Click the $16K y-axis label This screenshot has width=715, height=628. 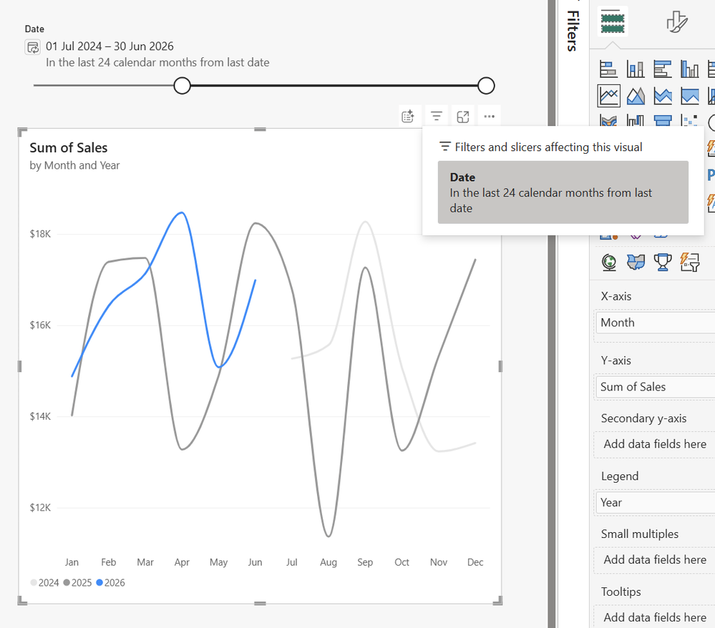pyautogui.click(x=40, y=325)
